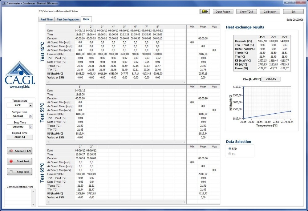Open the Calibration button
Screen dimensions: 308x211
270,12
